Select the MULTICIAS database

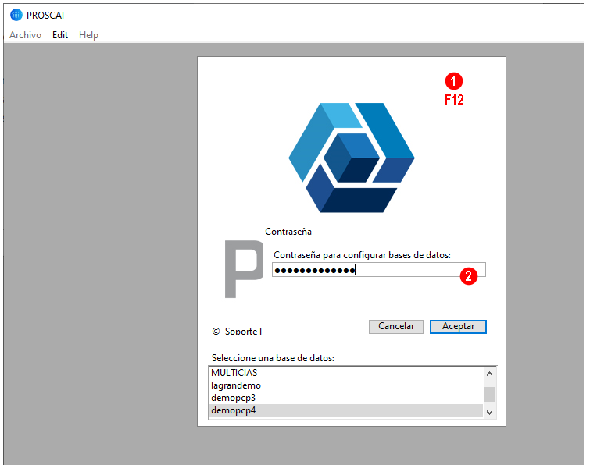(346, 373)
